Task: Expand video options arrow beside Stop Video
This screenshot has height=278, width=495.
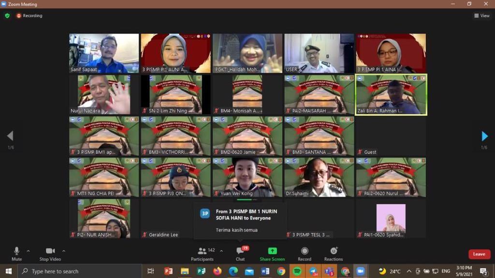Action: (x=64, y=251)
